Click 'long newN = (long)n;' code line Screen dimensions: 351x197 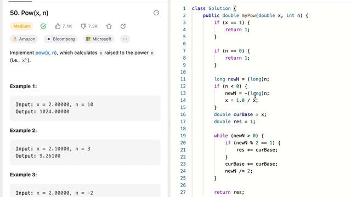(241, 79)
